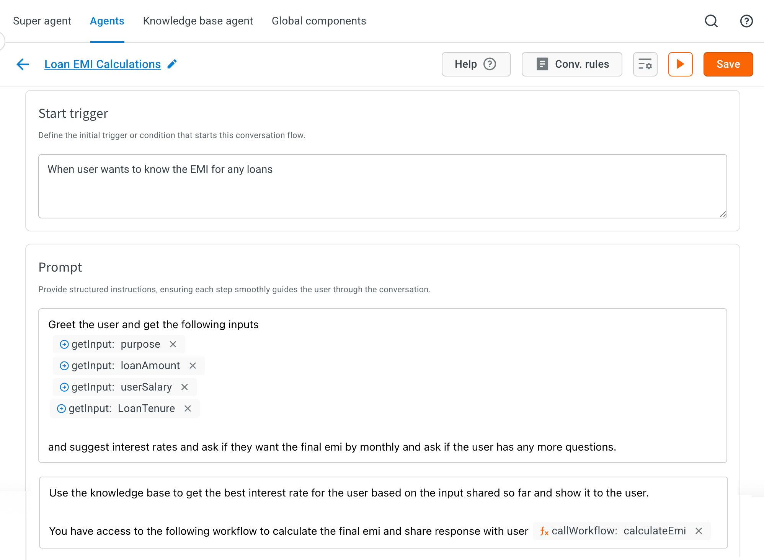Open the Conv. rules button
This screenshot has width=764, height=560.
(x=572, y=64)
